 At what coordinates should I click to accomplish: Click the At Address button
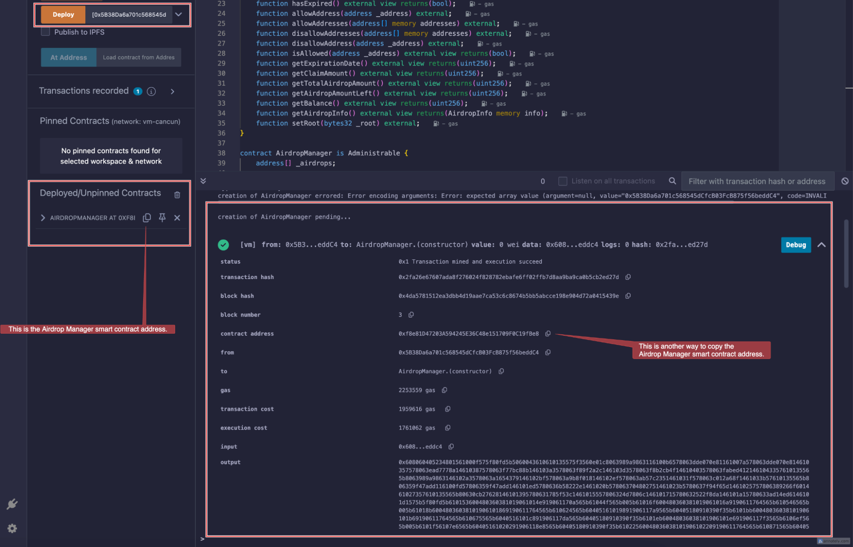pos(68,57)
